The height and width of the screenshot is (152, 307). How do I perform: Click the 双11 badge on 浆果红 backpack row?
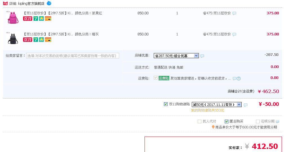pyautogui.click(x=28, y=19)
